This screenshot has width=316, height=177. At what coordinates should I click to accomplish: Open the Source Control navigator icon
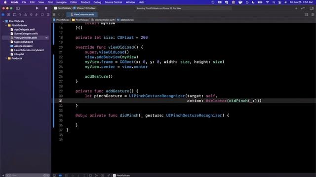click(9, 14)
